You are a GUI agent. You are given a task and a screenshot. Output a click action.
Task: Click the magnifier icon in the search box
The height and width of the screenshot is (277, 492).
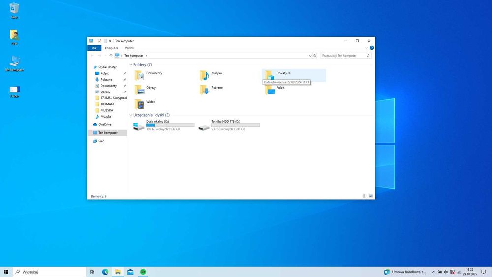click(x=368, y=56)
